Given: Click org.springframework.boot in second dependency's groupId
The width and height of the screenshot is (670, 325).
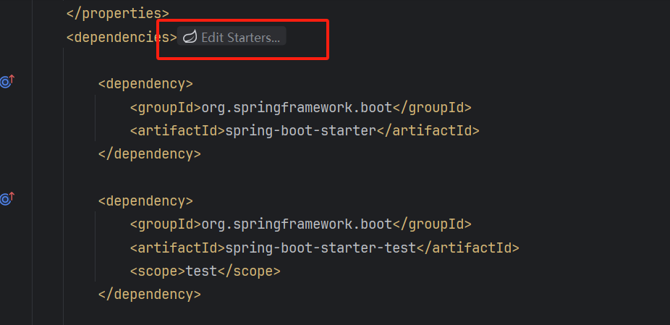Looking at the screenshot, I should [296, 224].
